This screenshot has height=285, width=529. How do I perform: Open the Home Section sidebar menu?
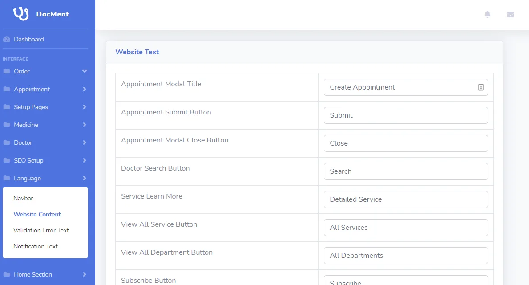tap(45, 274)
